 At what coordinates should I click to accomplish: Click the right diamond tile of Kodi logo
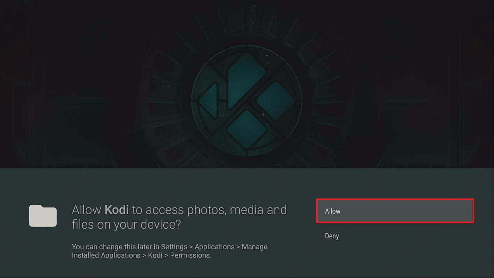tap(275, 101)
